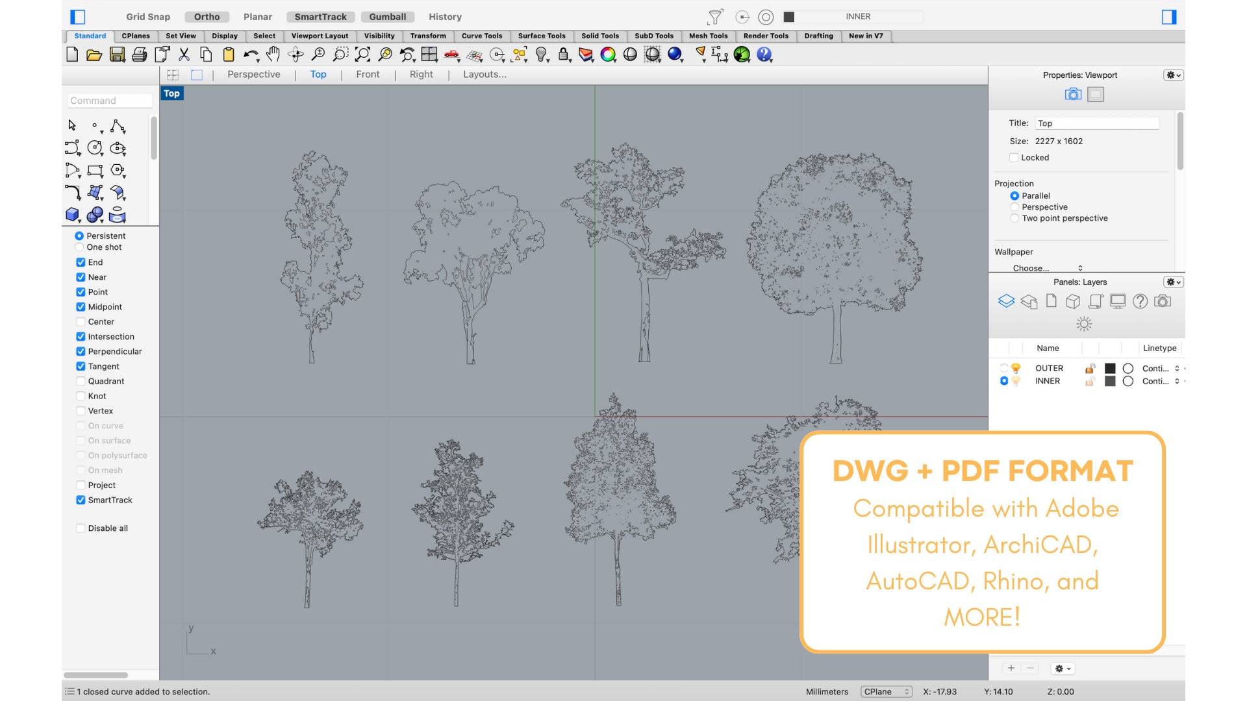Enable the Center object snap
This screenshot has width=1247, height=701.
coord(81,321)
